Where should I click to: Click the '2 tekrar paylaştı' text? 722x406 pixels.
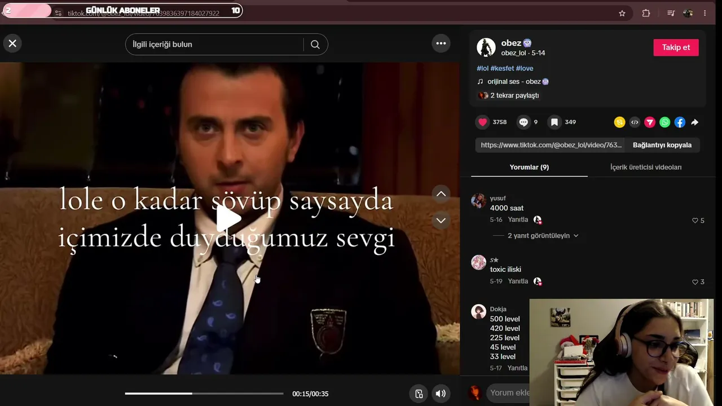[x=514, y=95]
